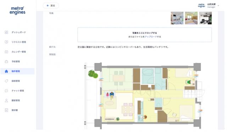
Task: Click the calendar management icon
Action: [6, 52]
